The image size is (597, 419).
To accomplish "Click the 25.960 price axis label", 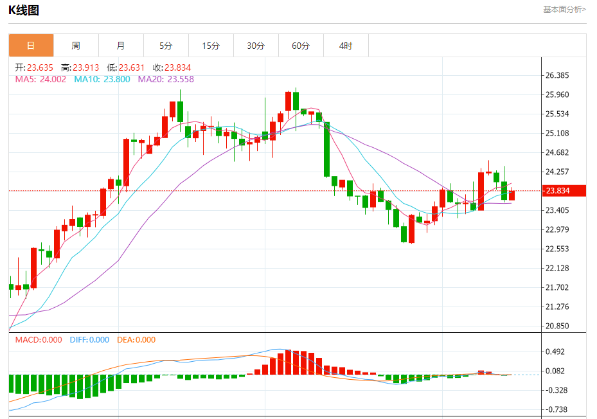I will [x=557, y=94].
